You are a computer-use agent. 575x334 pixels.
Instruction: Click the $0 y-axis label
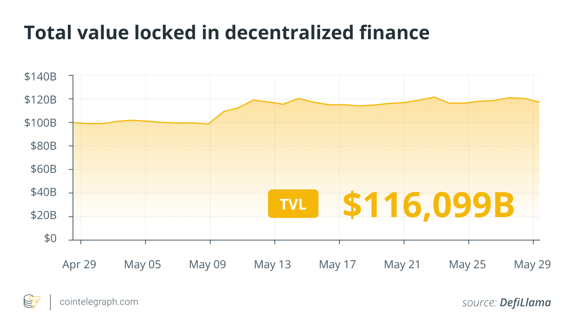point(50,239)
